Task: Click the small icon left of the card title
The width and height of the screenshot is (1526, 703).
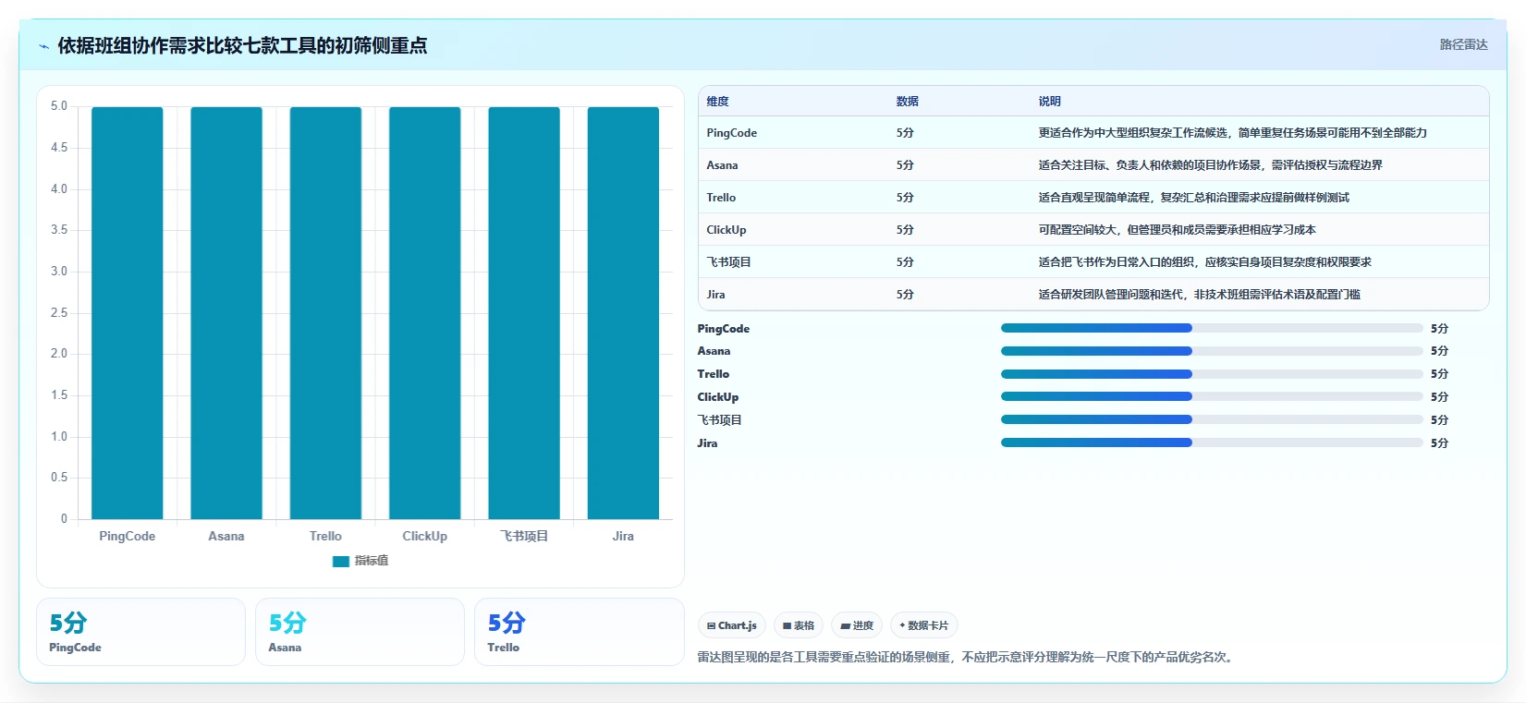Action: [43, 46]
